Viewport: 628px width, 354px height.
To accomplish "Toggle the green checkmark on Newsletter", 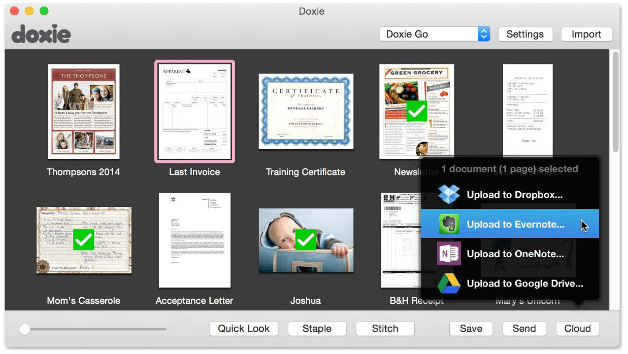I will [x=417, y=111].
